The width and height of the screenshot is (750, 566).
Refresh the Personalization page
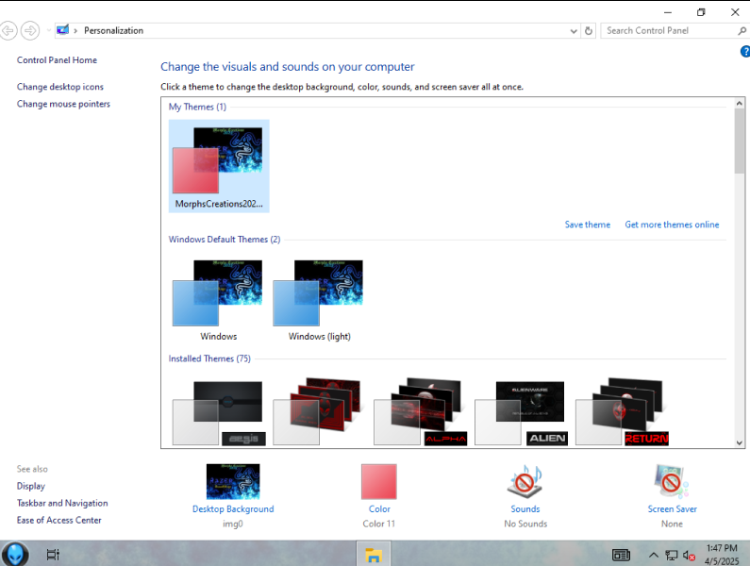589,31
